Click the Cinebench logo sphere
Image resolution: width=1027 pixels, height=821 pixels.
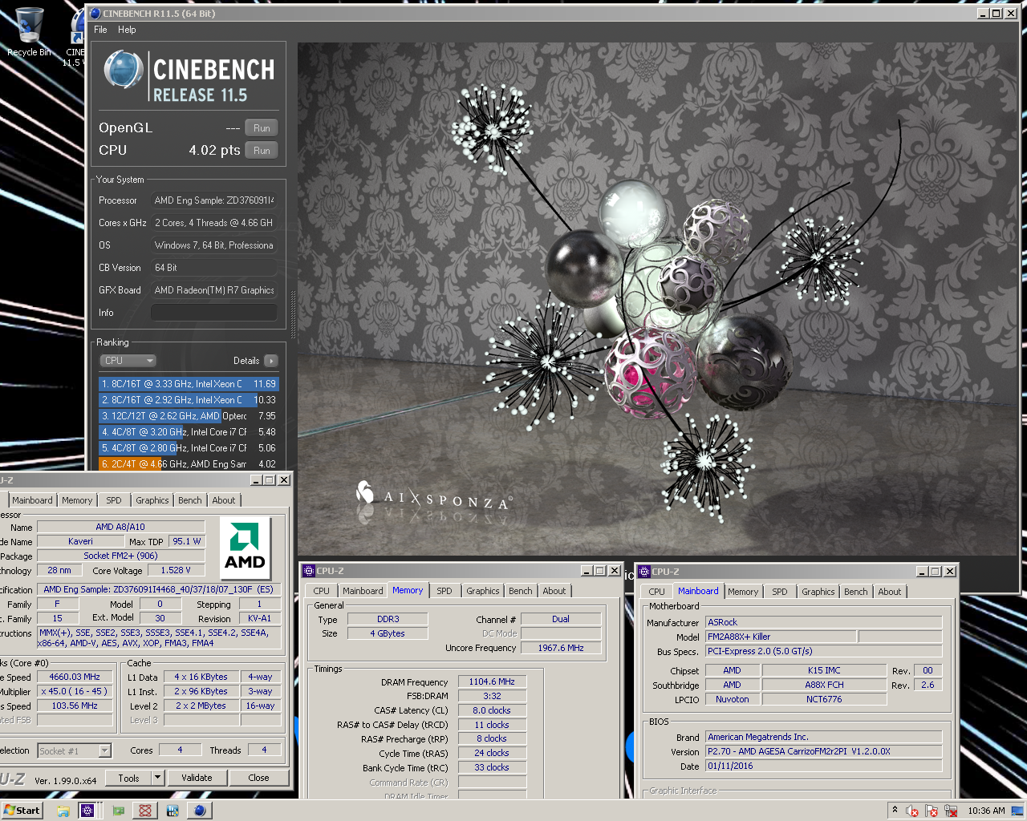(124, 71)
